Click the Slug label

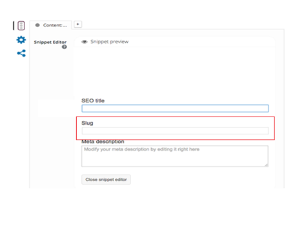point(87,123)
